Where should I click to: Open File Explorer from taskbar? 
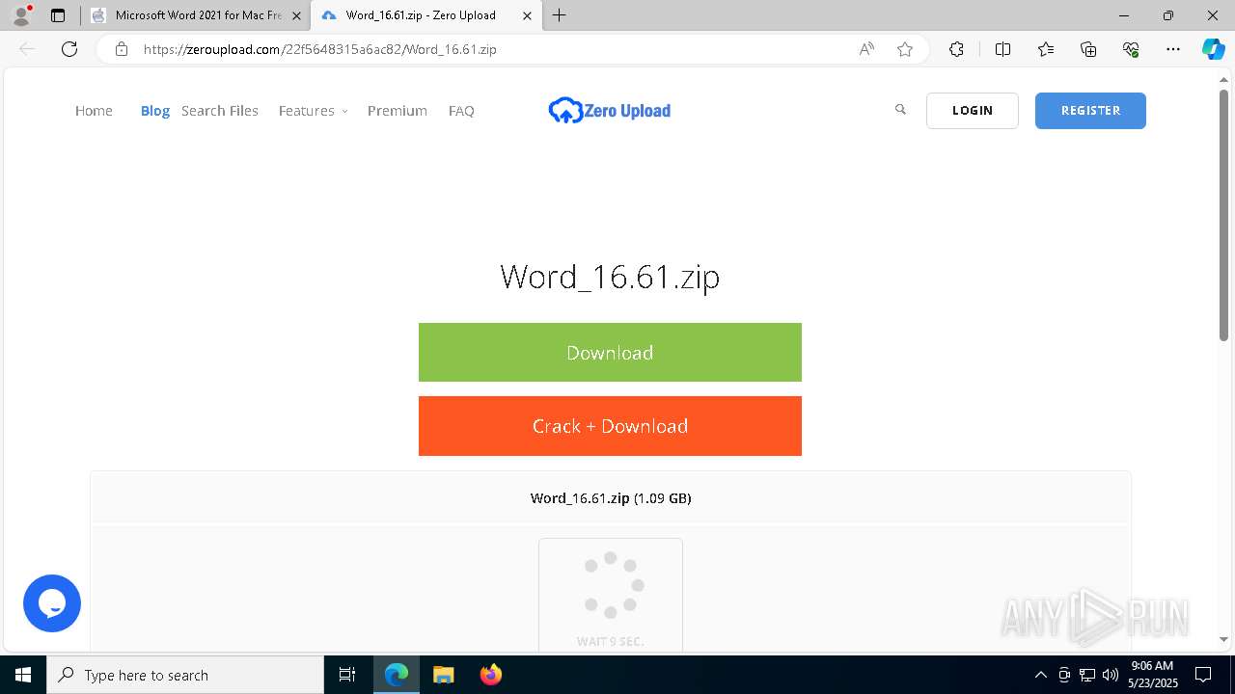(x=443, y=675)
